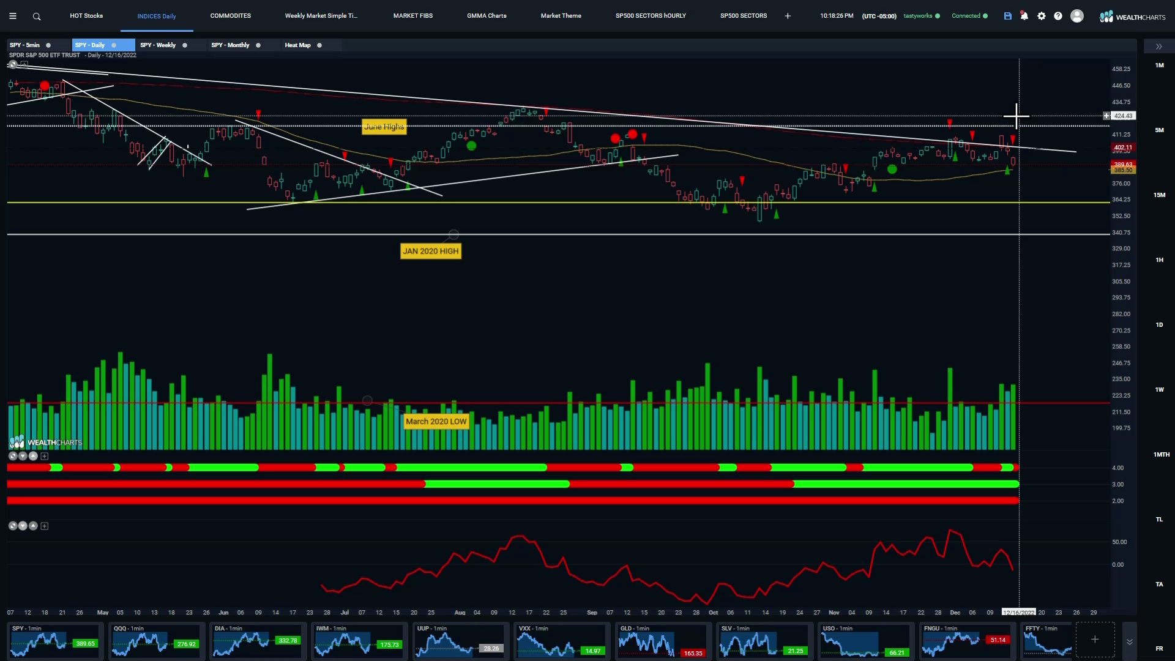The height and width of the screenshot is (661, 1175).
Task: Open the TL panel in the right sidebar
Action: 1159,520
